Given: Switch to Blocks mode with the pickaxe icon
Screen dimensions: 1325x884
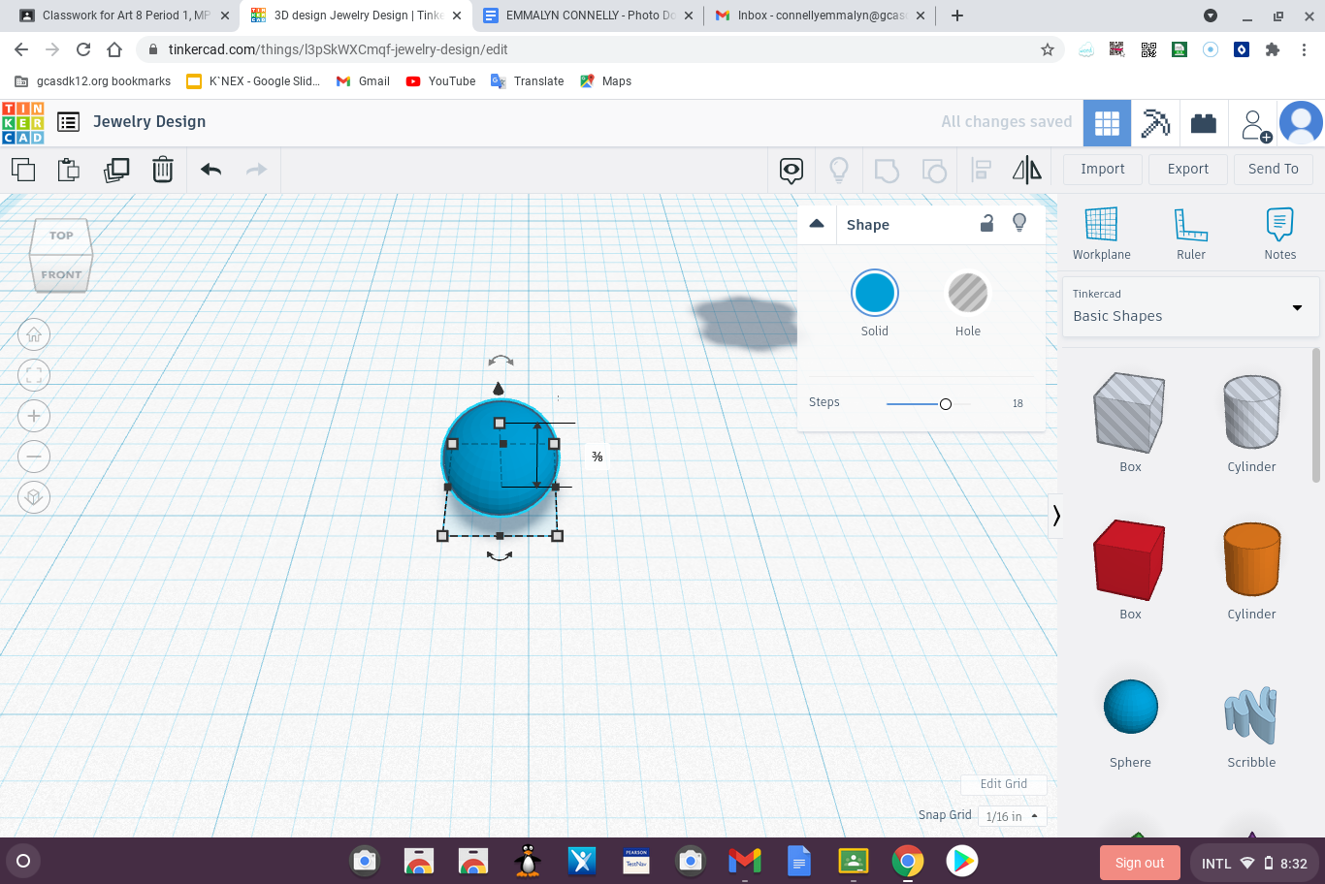Looking at the screenshot, I should point(1155,122).
